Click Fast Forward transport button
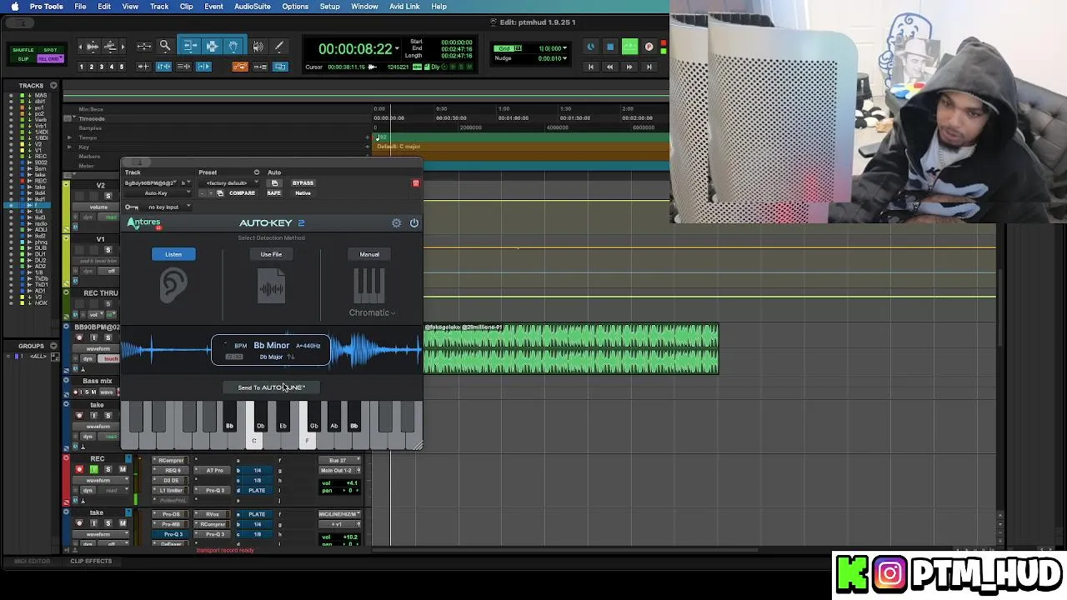This screenshot has height=600, width=1067. click(629, 67)
